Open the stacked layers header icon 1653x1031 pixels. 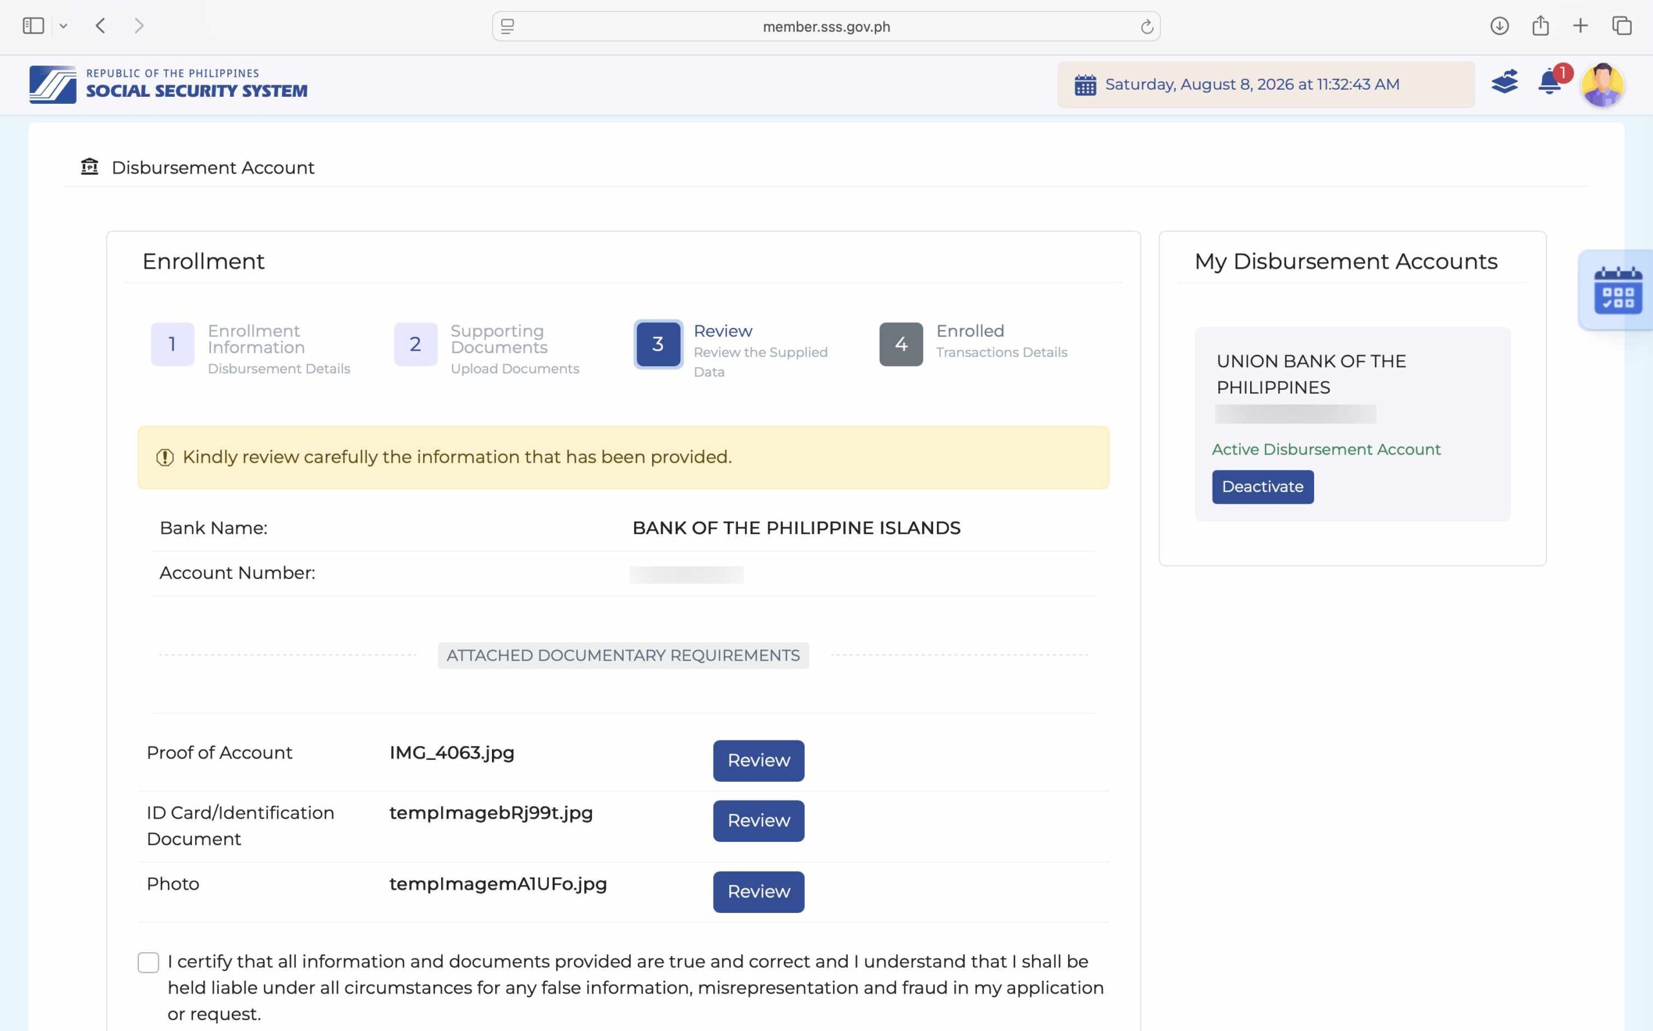coord(1504,83)
